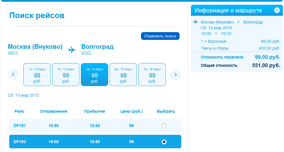
Task: Click the Отправление column header
Action: 54,111
